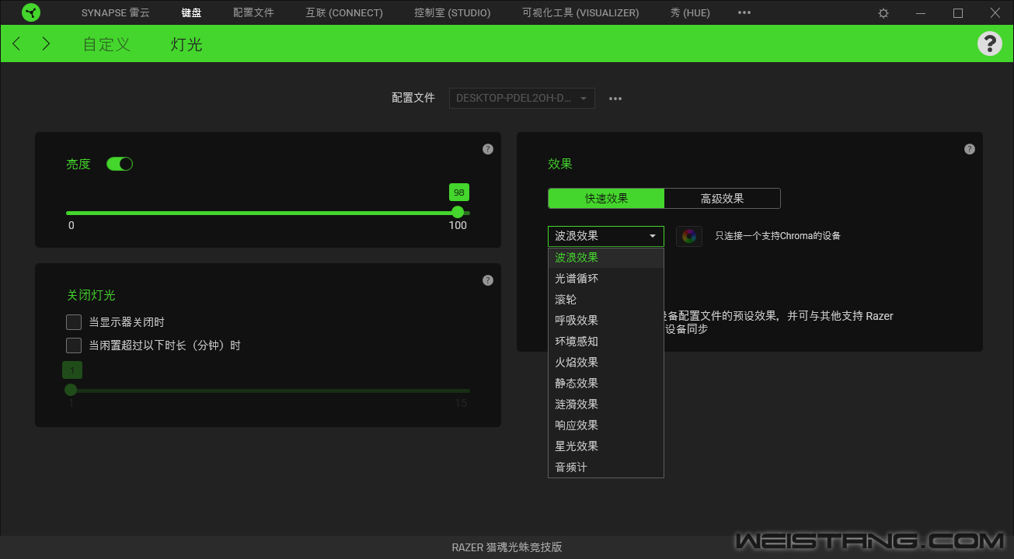This screenshot has height=559, width=1014.
Task: Select 涟漪效果 option
Action: pos(606,404)
